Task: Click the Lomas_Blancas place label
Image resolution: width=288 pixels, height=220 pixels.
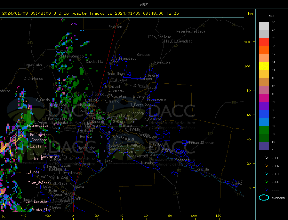Action: tap(202, 143)
